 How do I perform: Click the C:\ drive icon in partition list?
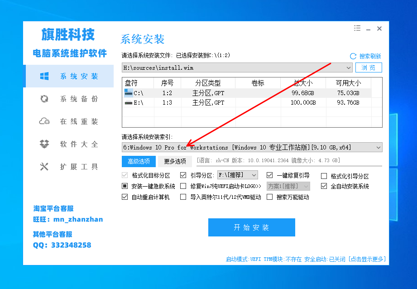click(128, 93)
